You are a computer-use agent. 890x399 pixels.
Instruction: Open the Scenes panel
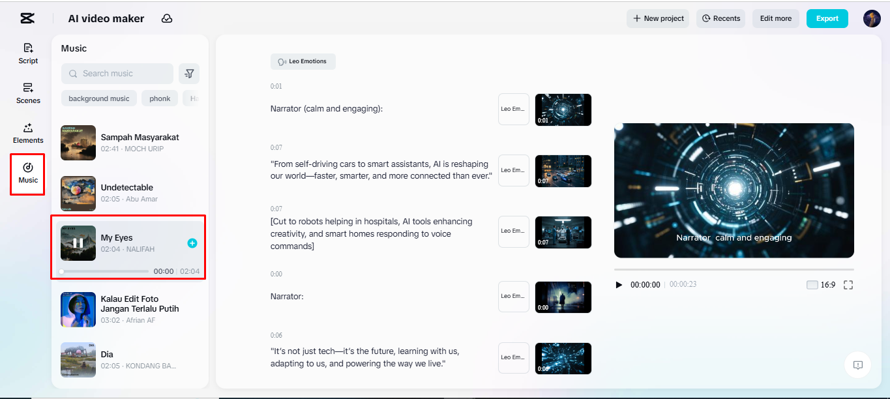(28, 93)
